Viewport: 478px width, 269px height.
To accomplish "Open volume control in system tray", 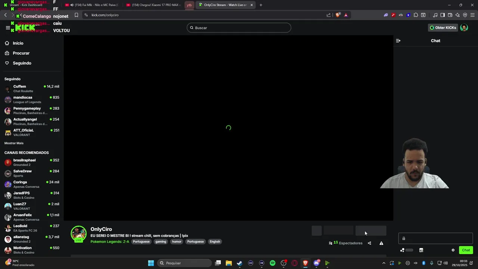I will 446,263.
